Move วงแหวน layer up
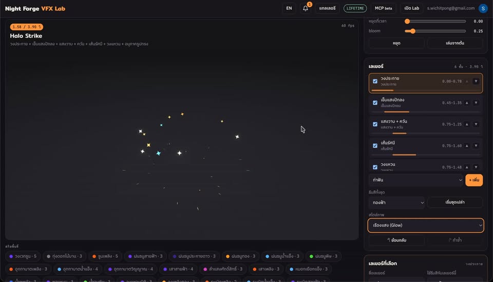The height and width of the screenshot is (282, 493). click(467, 167)
